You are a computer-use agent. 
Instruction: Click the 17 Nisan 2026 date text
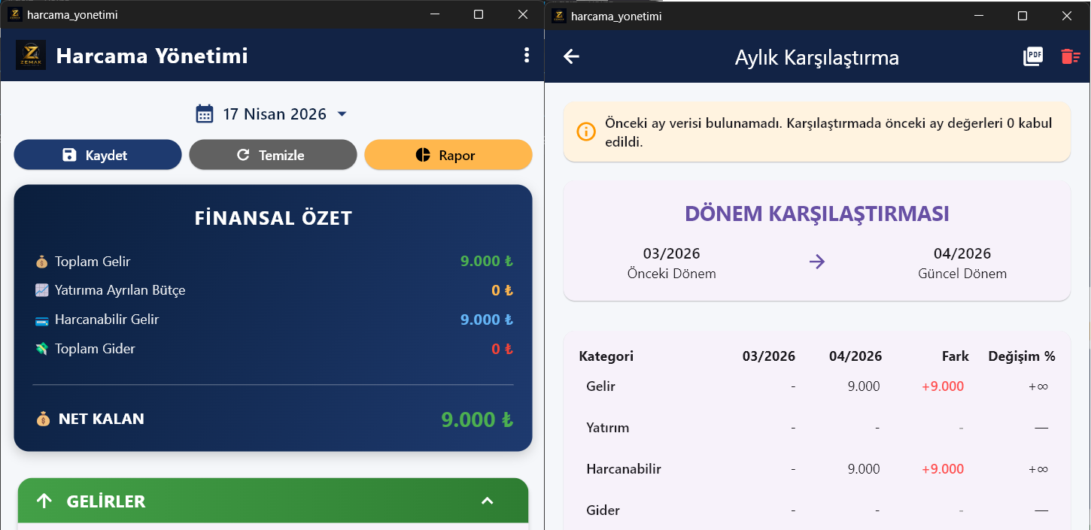(275, 114)
